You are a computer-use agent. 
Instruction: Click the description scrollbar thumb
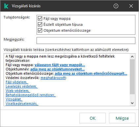pos(132,77)
